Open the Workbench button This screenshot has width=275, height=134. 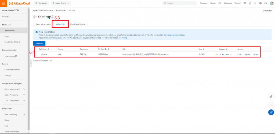click(x=41, y=3)
